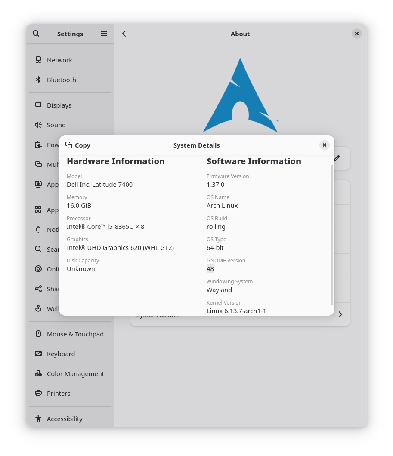Click the Color Management icon
The image size is (393, 456).
(38, 373)
